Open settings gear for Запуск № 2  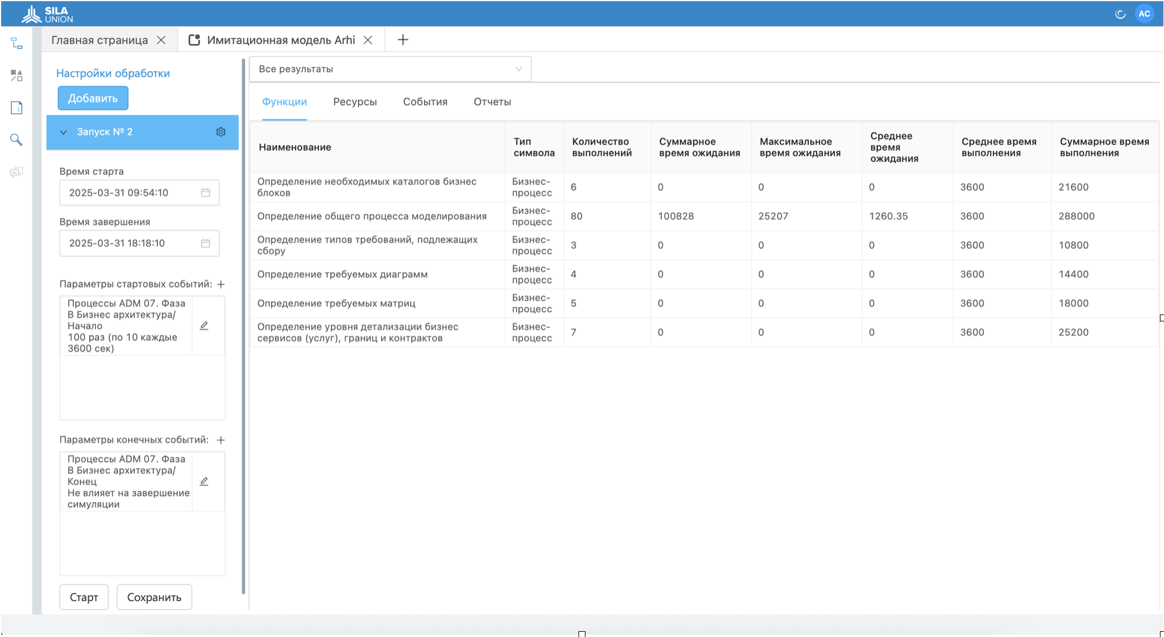(x=221, y=132)
